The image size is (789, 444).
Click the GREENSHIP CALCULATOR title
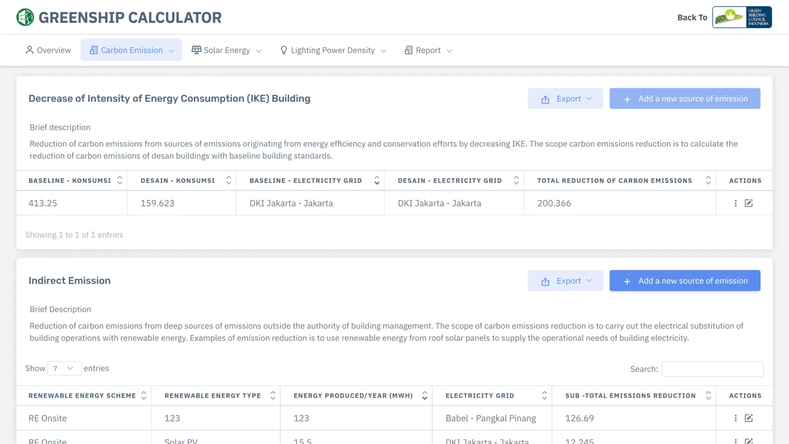pos(130,18)
